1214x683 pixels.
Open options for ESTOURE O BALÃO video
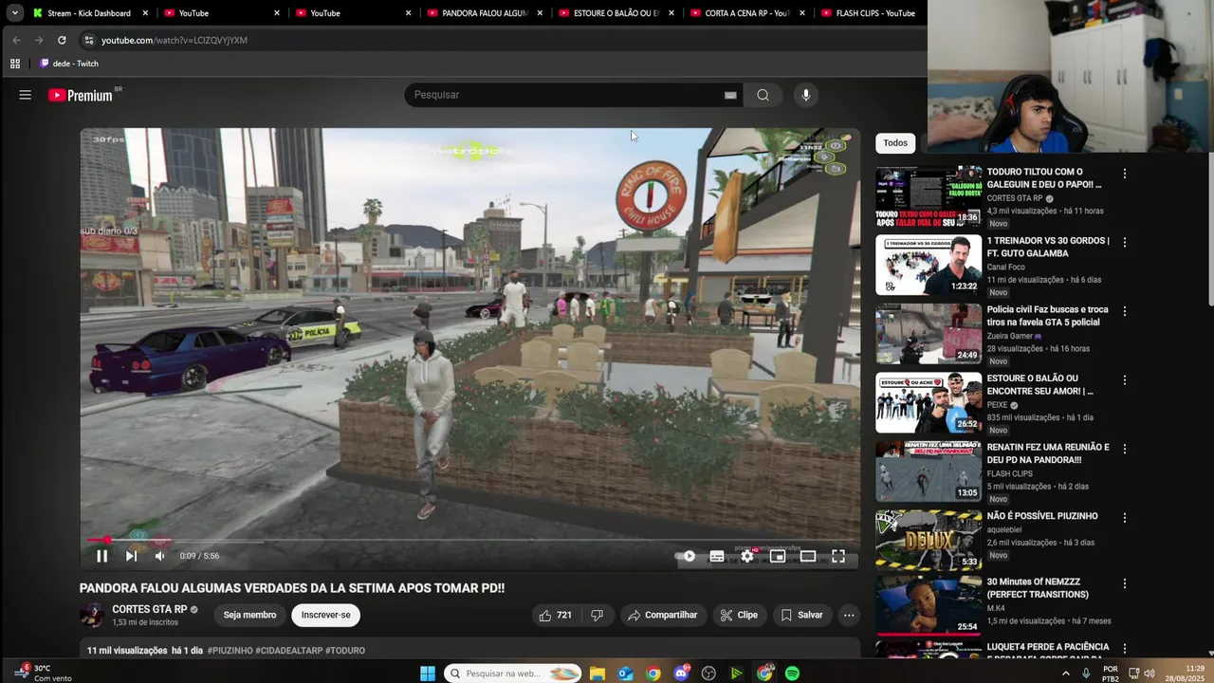tap(1125, 380)
